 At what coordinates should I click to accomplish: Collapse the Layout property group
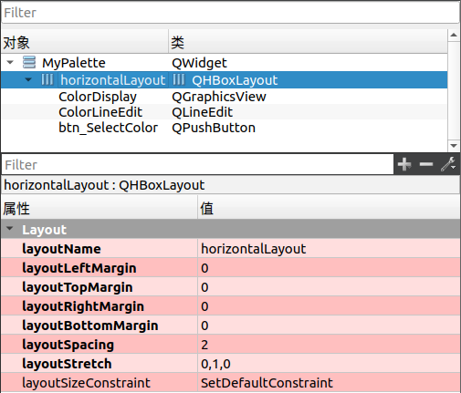coord(10,228)
